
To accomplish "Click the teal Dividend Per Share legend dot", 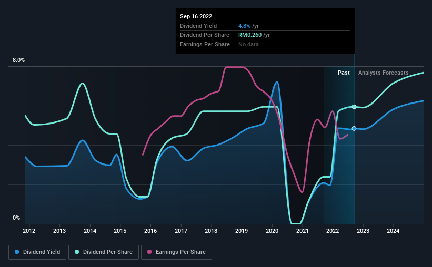I will (77, 252).
